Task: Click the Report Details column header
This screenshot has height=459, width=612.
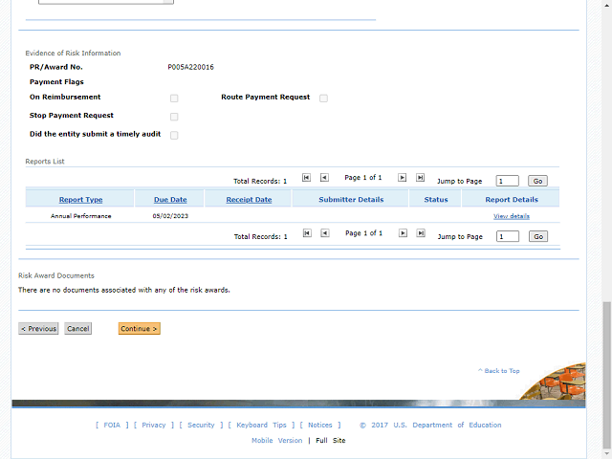Action: click(512, 200)
